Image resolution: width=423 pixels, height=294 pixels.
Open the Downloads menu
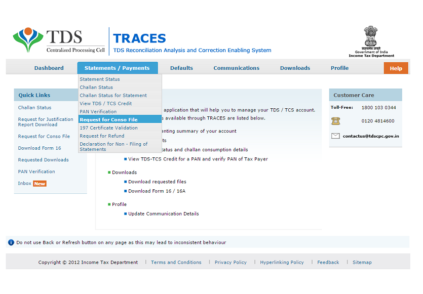point(295,67)
